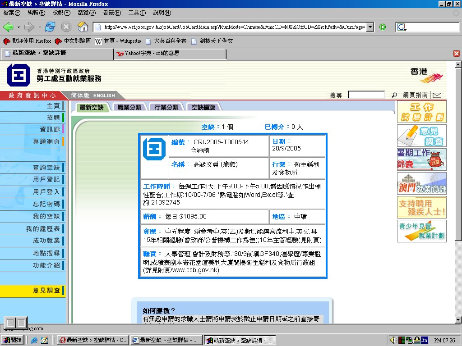This screenshot has height=346, width=462.
Task: Click the Stop loading toolbar icon
Action: pos(66,27)
